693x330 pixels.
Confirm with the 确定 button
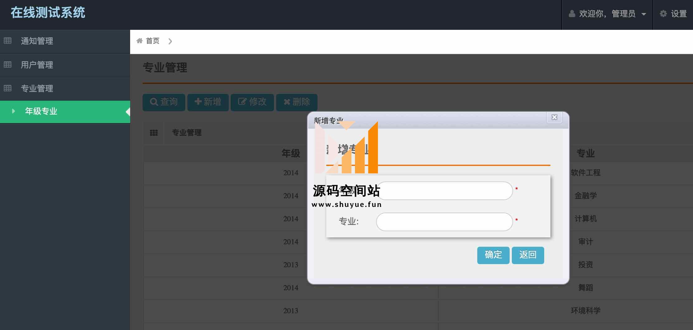(x=493, y=255)
